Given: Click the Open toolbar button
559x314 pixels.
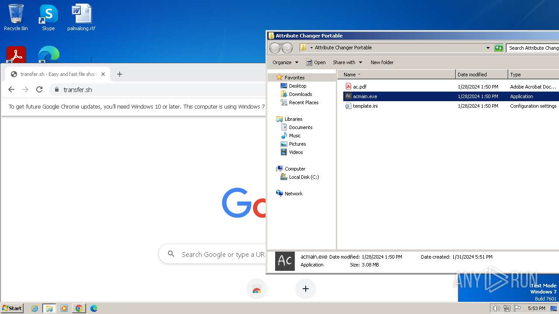Looking at the screenshot, I should (316, 62).
